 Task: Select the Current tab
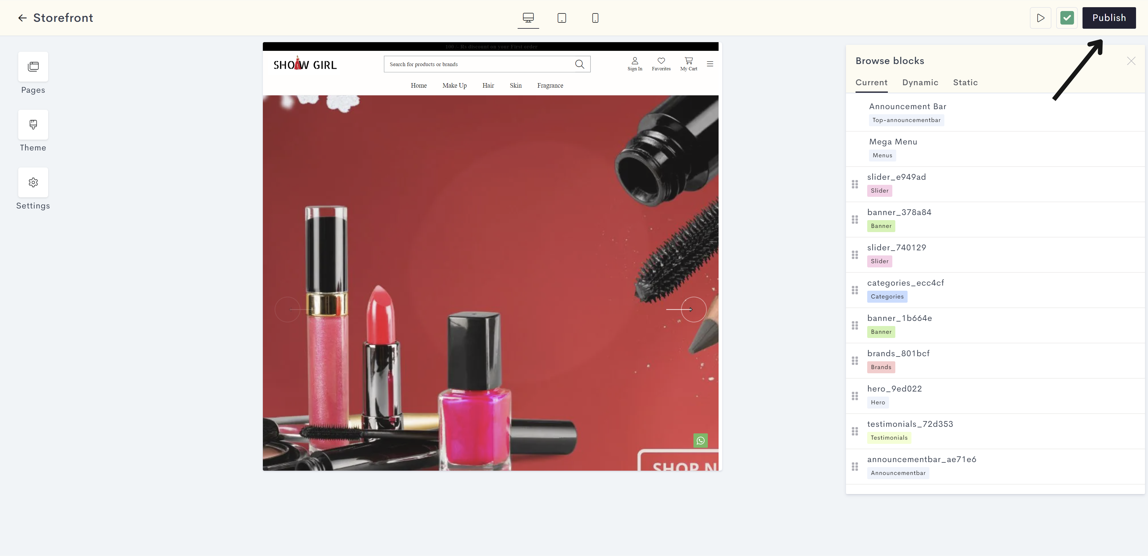[871, 83]
